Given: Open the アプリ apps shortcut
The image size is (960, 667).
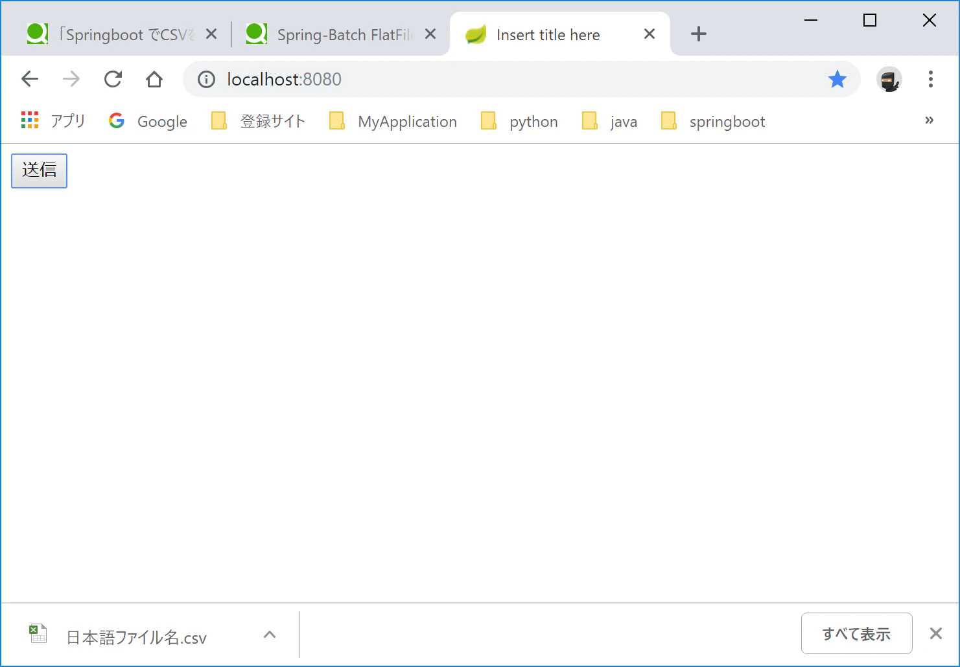Looking at the screenshot, I should coord(53,121).
